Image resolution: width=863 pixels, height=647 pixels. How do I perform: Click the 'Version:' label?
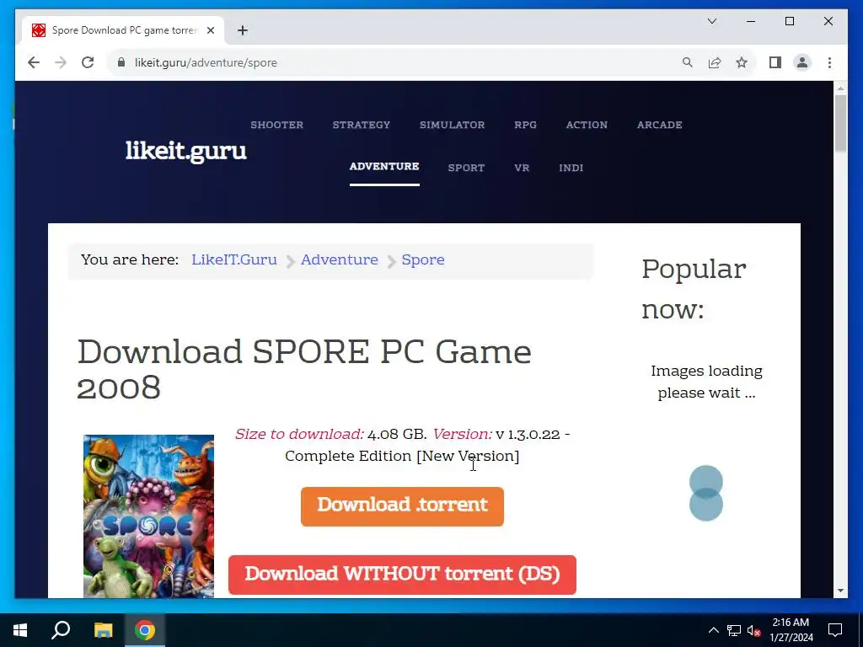(463, 434)
